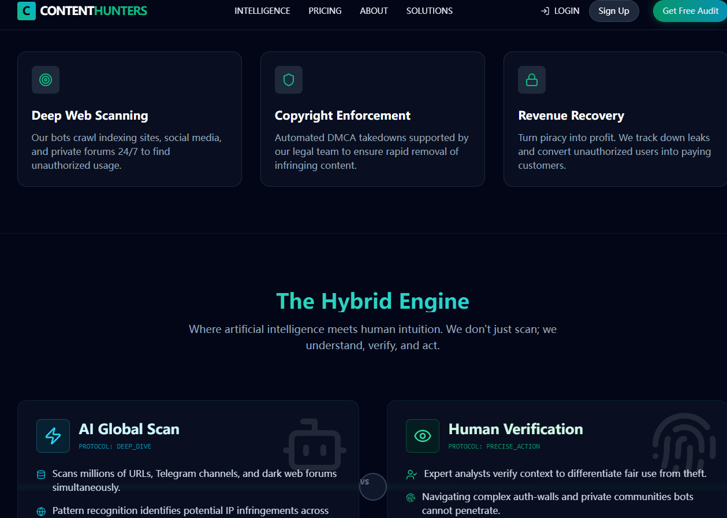Click the AI Global Scan title

[129, 429]
